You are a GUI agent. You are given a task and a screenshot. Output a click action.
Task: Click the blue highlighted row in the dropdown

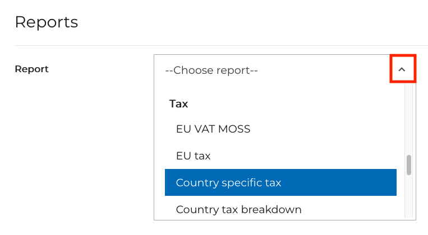(x=280, y=182)
